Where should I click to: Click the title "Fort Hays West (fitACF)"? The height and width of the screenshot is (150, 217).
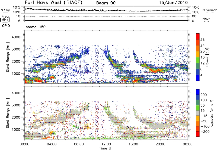tap(53, 3)
